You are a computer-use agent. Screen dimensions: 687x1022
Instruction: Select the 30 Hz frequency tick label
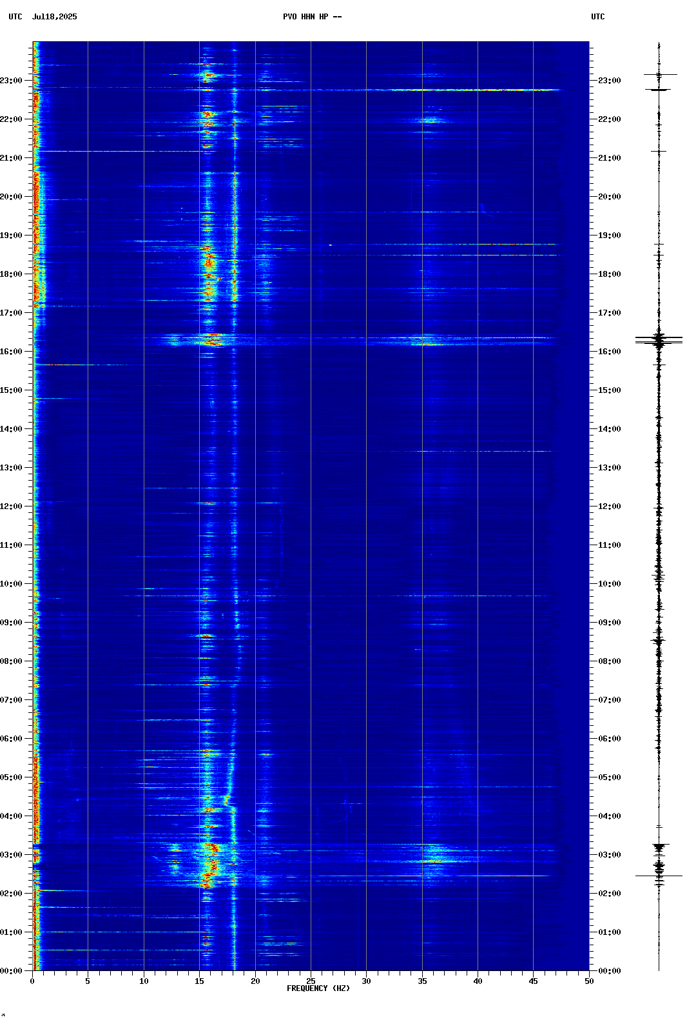pyautogui.click(x=366, y=981)
